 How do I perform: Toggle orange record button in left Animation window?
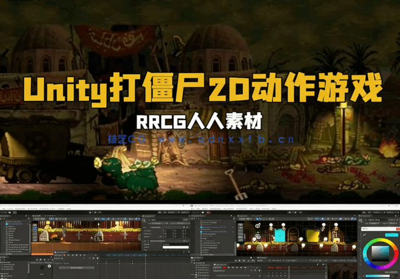pyautogui.click(x=64, y=255)
